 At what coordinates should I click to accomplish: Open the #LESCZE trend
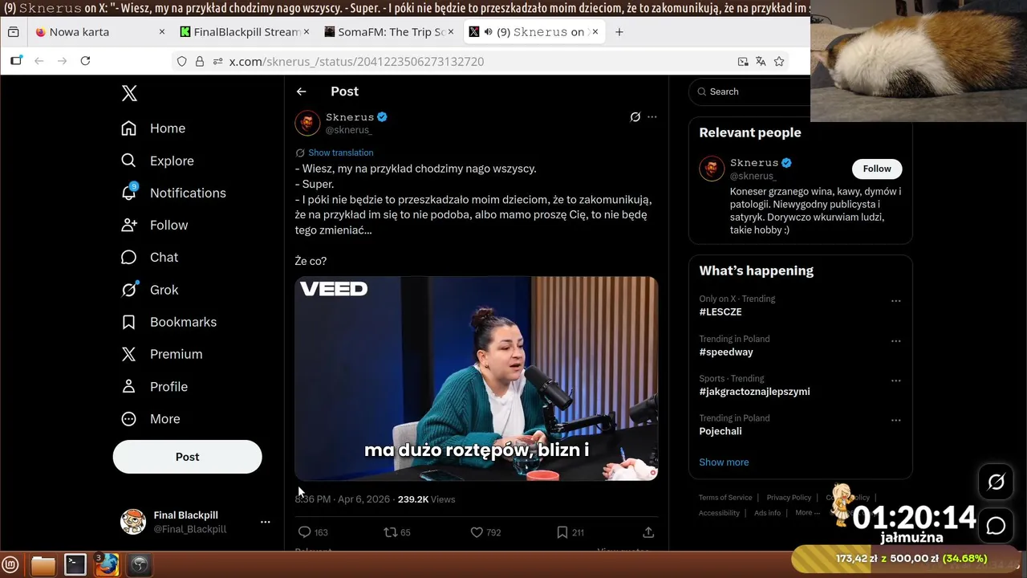[x=721, y=312]
